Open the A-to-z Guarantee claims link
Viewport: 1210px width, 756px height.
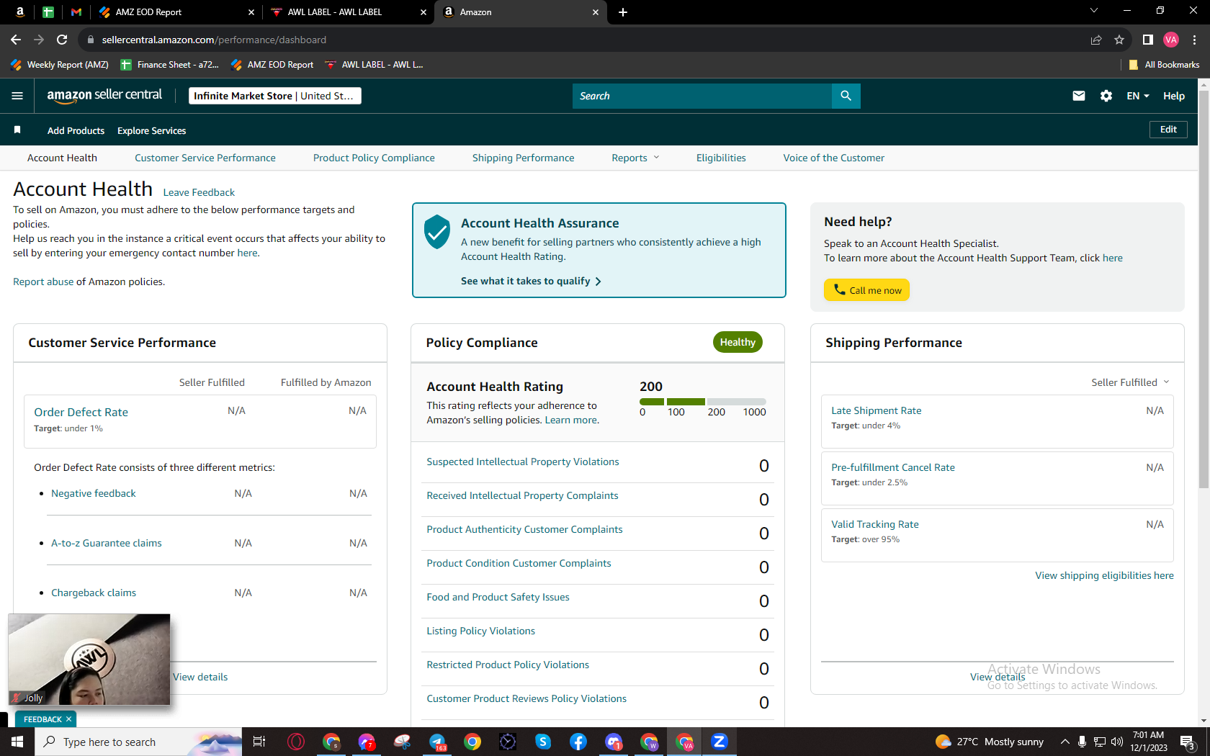click(x=107, y=543)
